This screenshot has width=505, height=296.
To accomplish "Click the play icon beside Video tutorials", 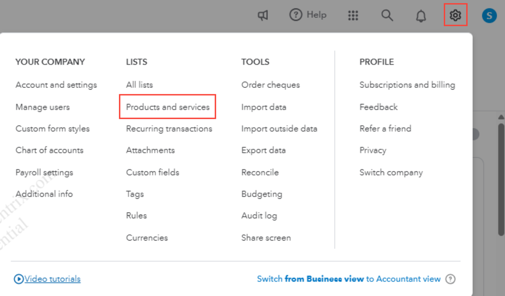I will pyautogui.click(x=19, y=278).
